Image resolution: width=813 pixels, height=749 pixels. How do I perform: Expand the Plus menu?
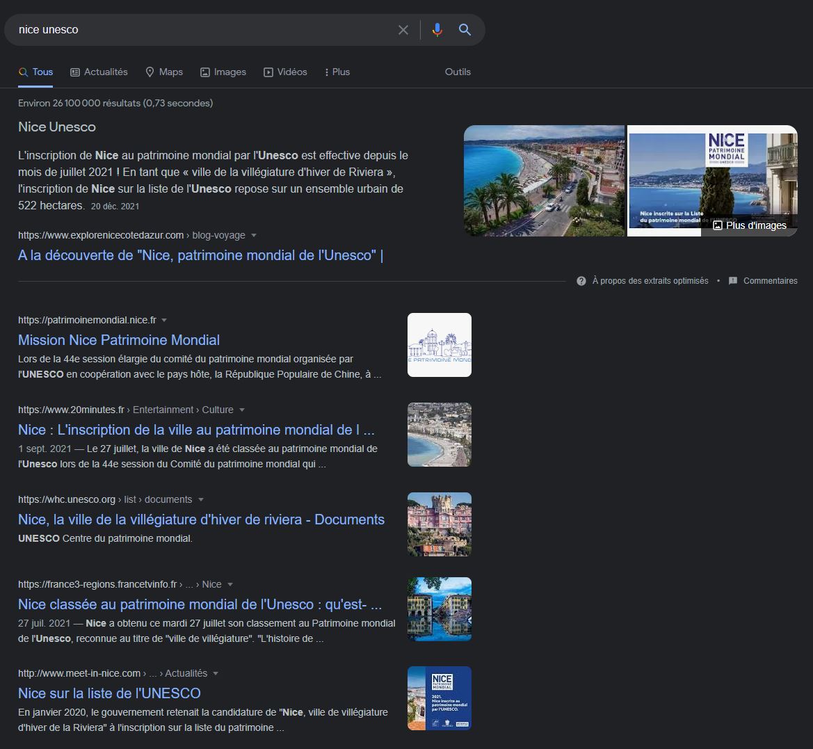click(x=337, y=72)
